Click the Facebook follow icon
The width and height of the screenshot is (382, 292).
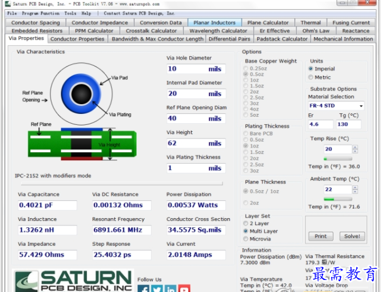point(144,289)
